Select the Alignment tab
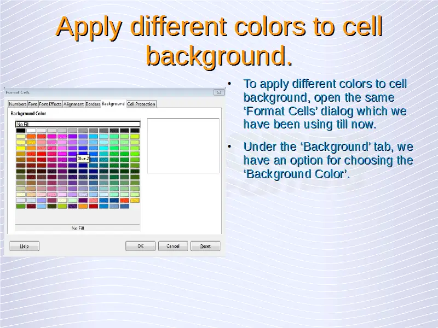The width and height of the screenshot is (438, 328). pyautogui.click(x=73, y=104)
